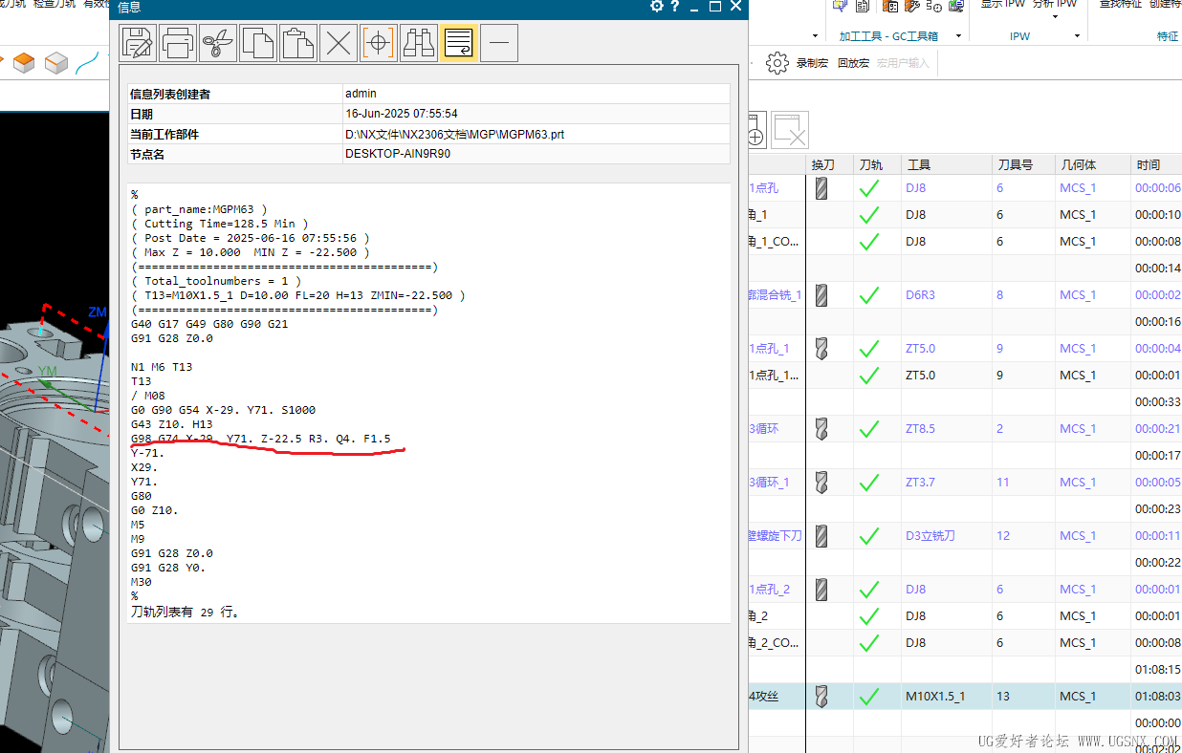Click the N1 M6 T13 line
The image size is (1182, 753).
[x=161, y=367]
